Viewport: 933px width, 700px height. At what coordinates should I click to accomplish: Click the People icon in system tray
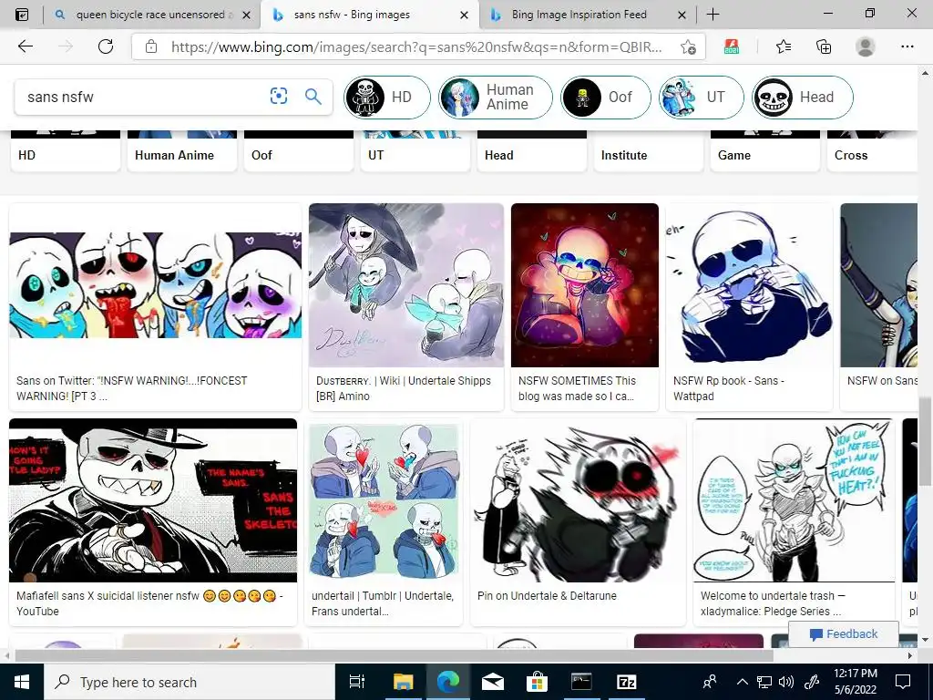[709, 682]
